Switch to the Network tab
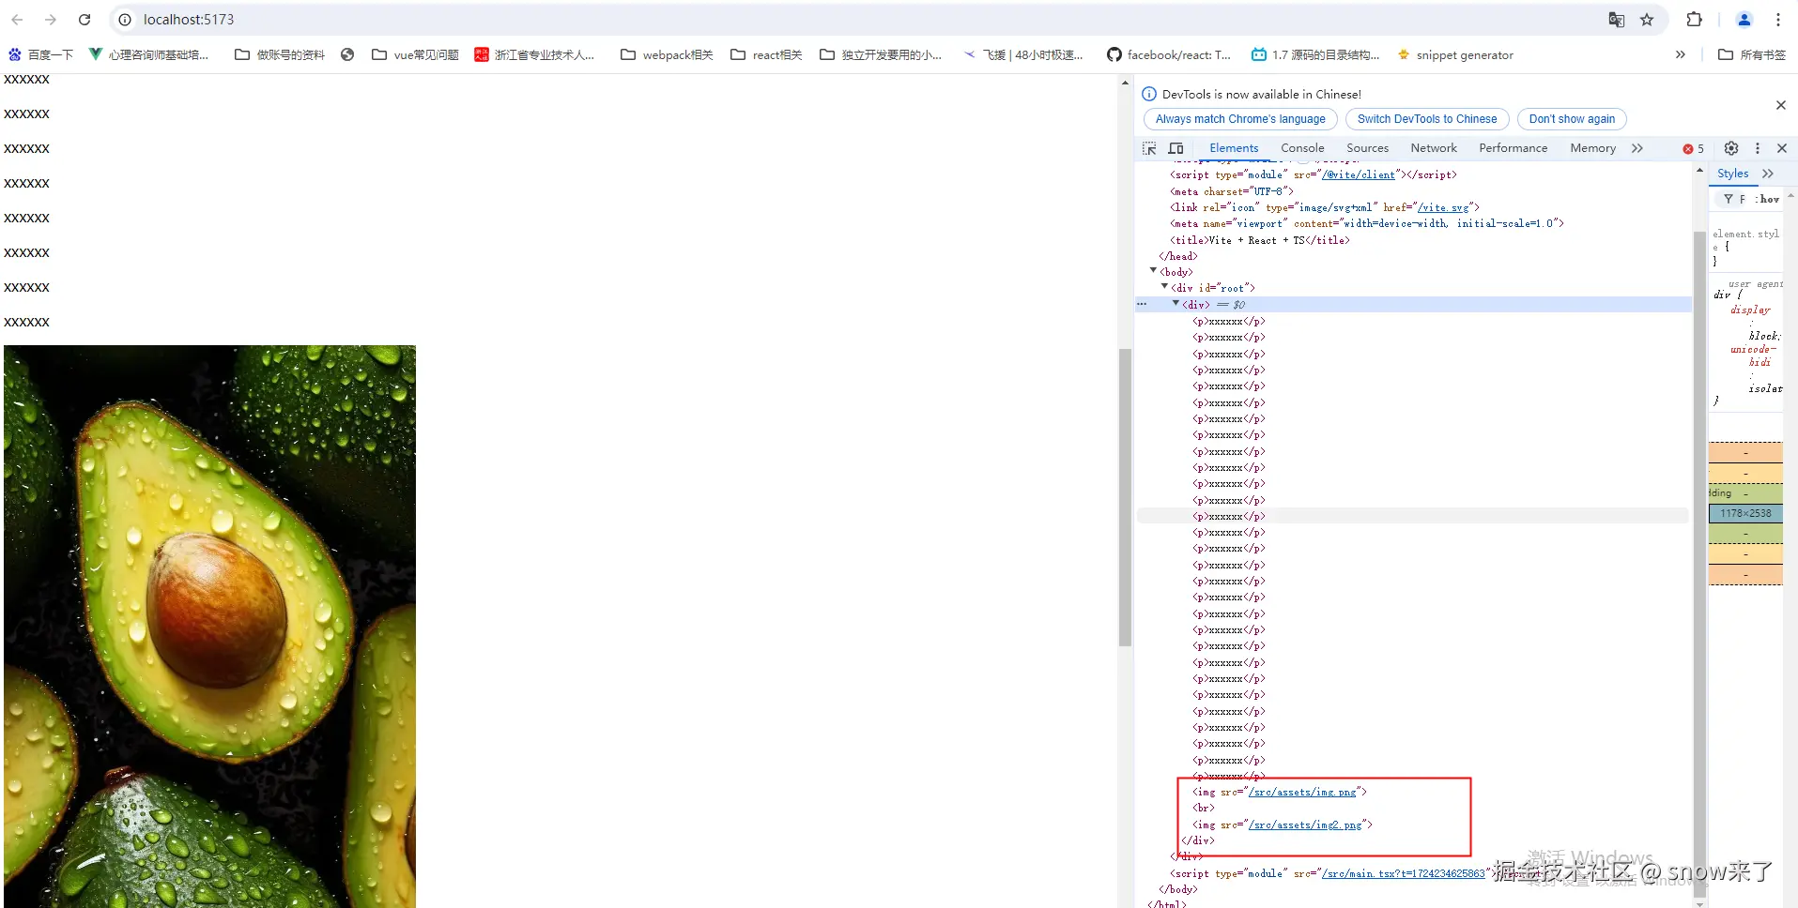This screenshot has width=1798, height=908. tap(1434, 148)
